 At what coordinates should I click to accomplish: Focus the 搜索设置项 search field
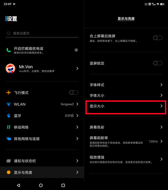pos(42,33)
